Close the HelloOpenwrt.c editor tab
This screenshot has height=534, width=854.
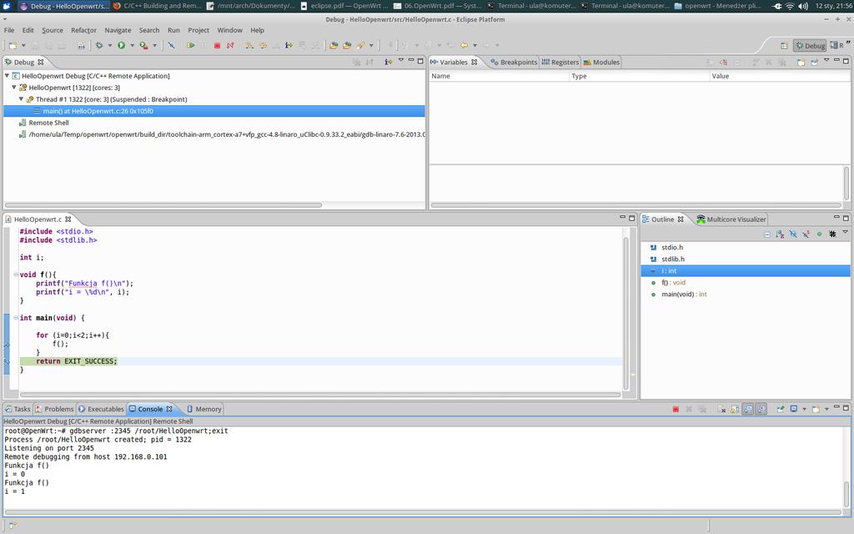pyautogui.click(x=68, y=219)
